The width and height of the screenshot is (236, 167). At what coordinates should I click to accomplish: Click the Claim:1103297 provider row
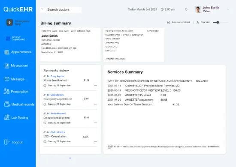[x=144, y=86]
